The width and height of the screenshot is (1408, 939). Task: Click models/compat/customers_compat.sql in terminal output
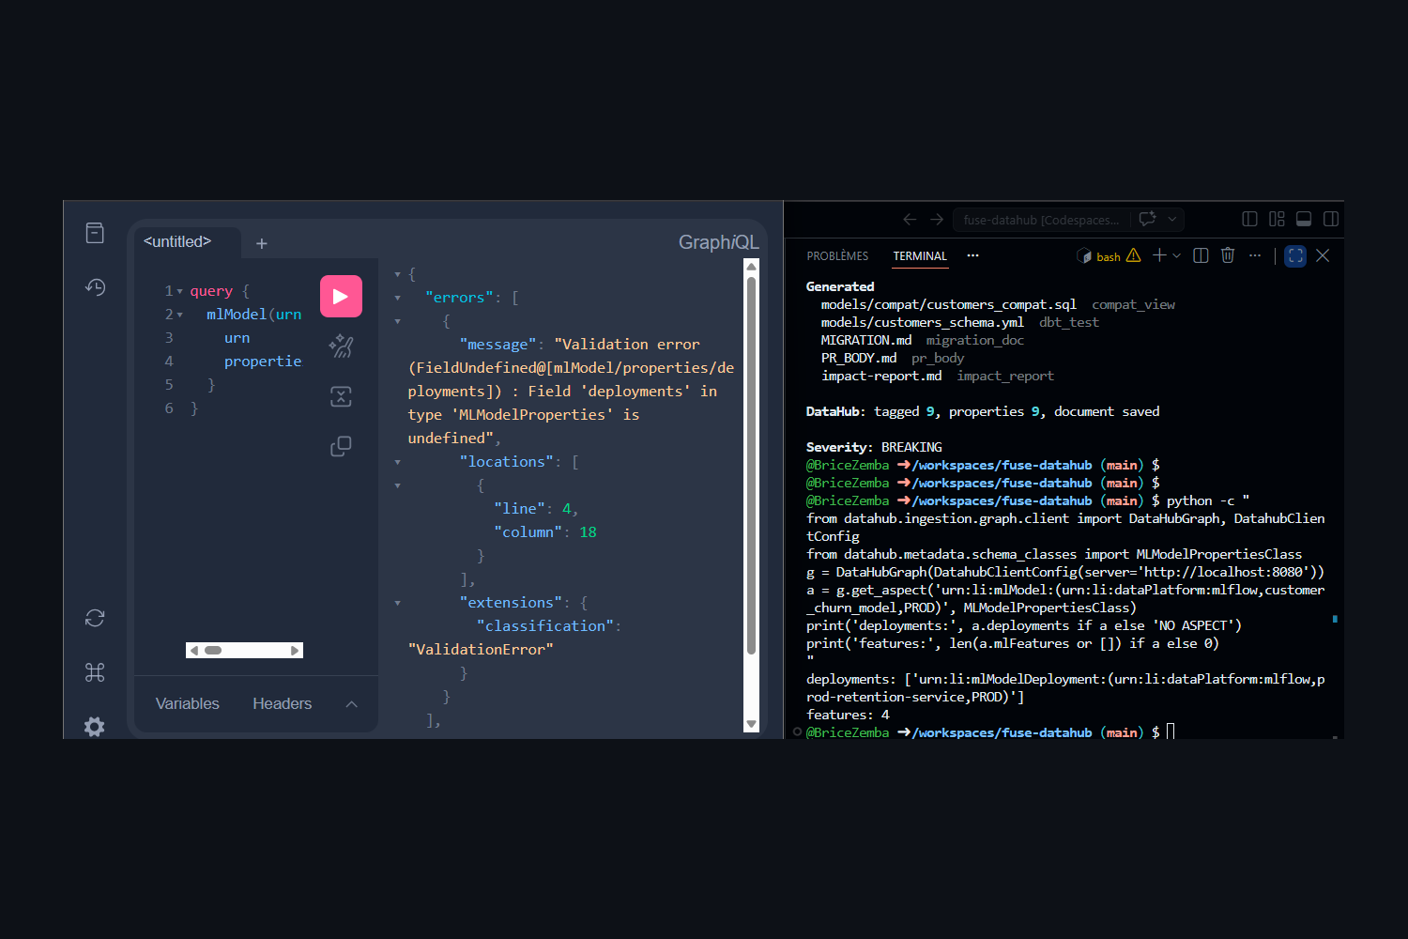[949, 304]
